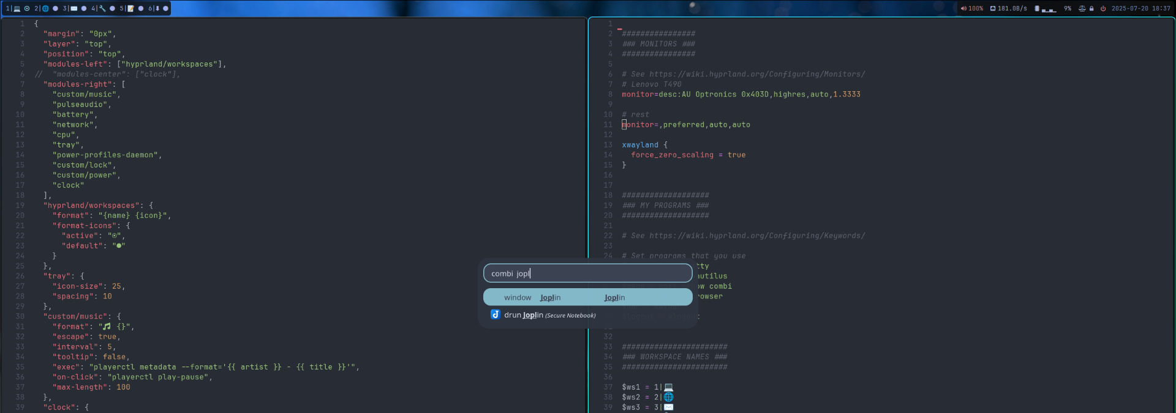Click '### WORKSPACE NAMES ###' header comment

click(x=675, y=357)
